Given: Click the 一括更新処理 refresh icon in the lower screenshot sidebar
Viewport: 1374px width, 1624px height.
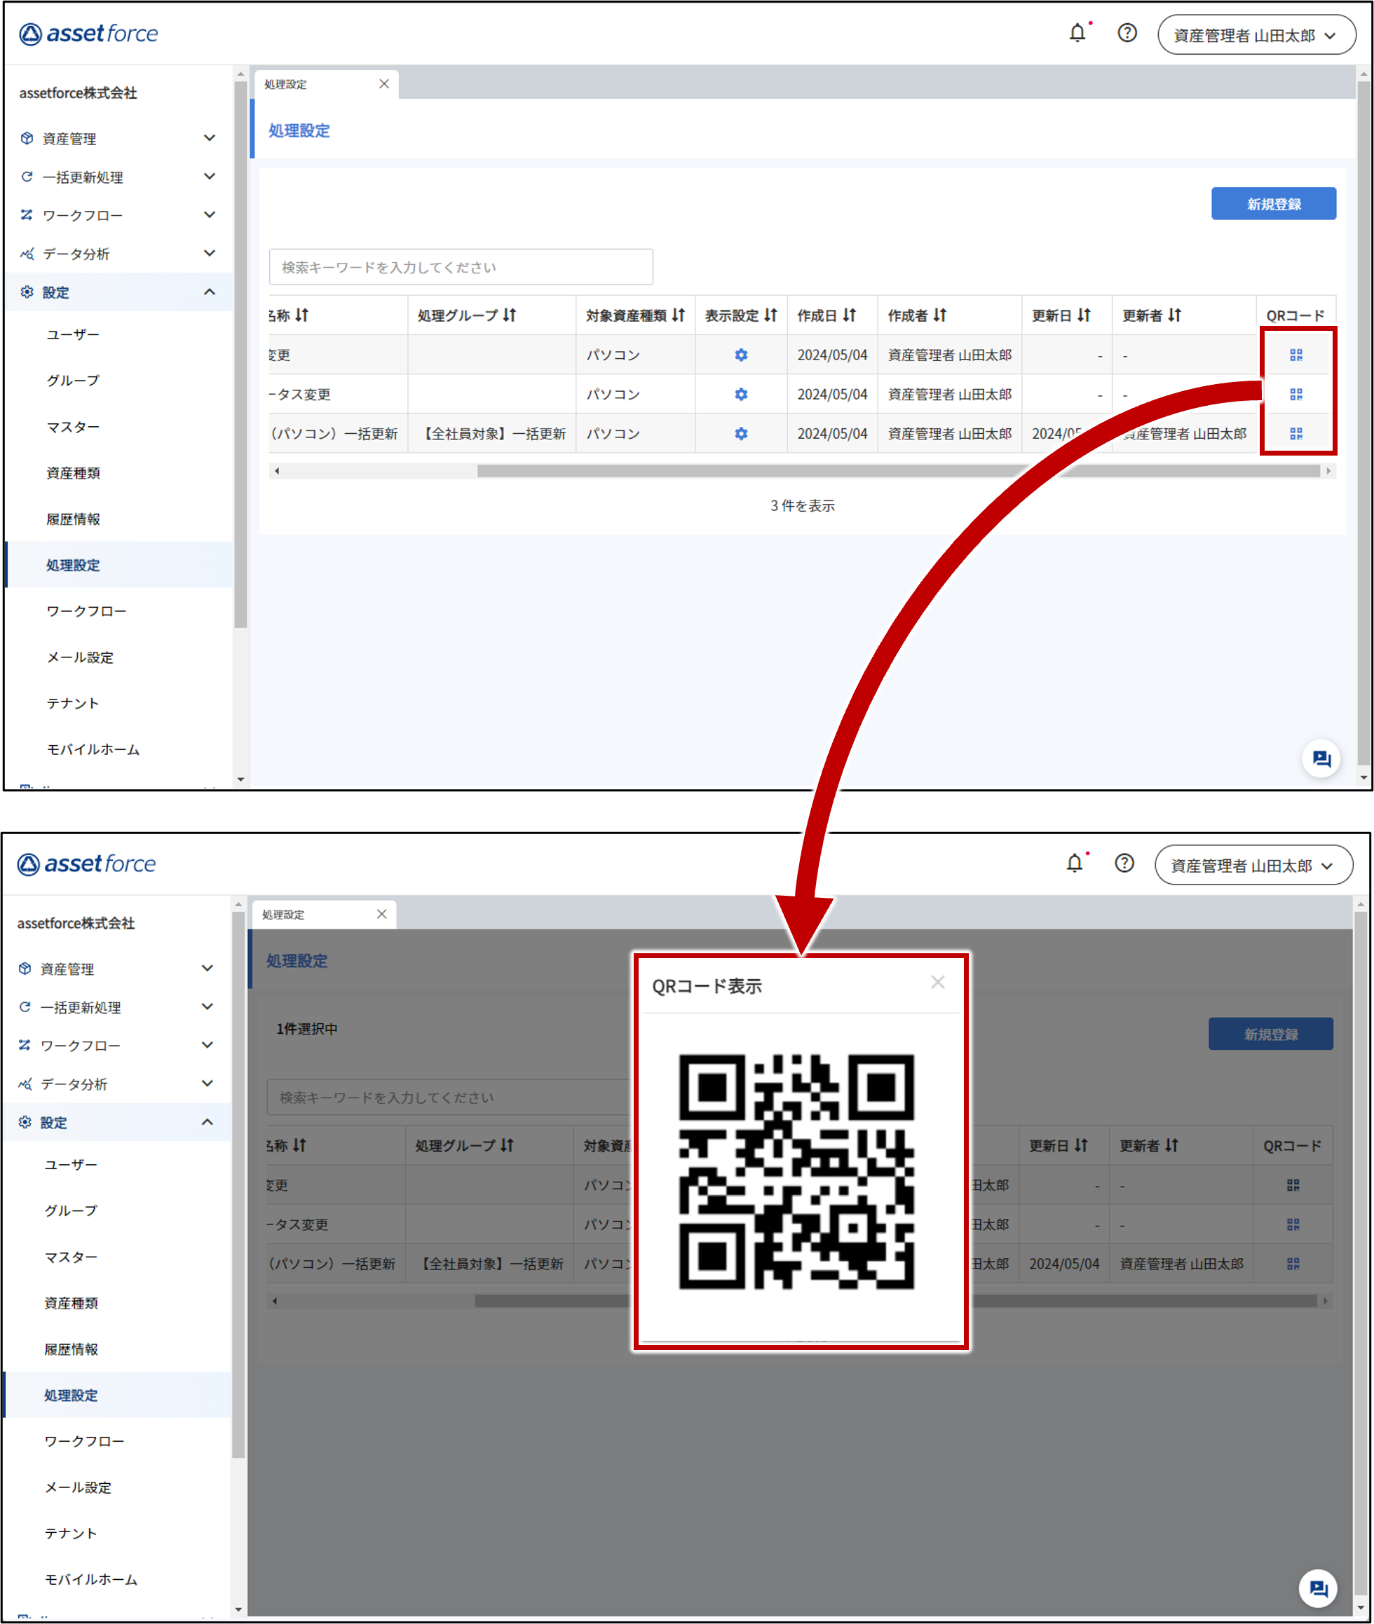Looking at the screenshot, I should pos(25,1007).
